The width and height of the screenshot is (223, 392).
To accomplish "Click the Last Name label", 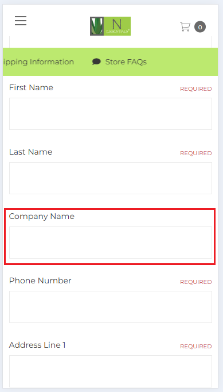I will [31, 152].
